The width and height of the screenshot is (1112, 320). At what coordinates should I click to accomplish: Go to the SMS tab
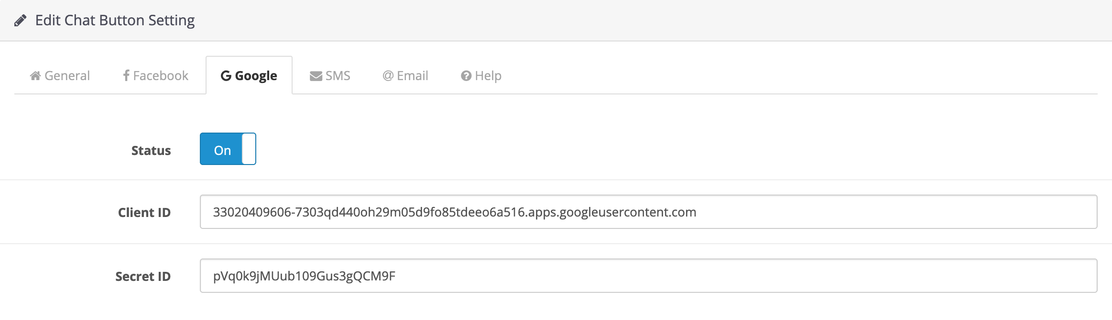pyautogui.click(x=338, y=76)
